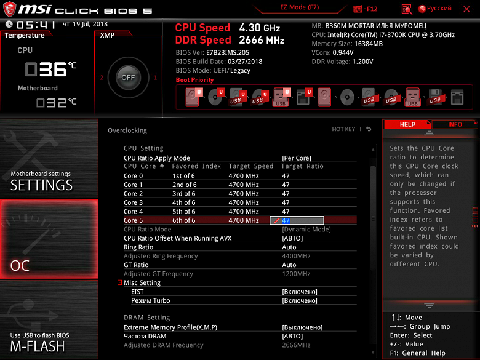This screenshot has width=480, height=360.
Task: Open CPU Ratio Offset When Running AVX option
Action: coord(292,239)
